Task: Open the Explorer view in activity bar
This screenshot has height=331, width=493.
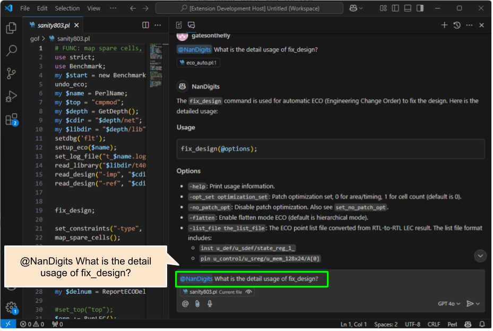Action: 11,28
